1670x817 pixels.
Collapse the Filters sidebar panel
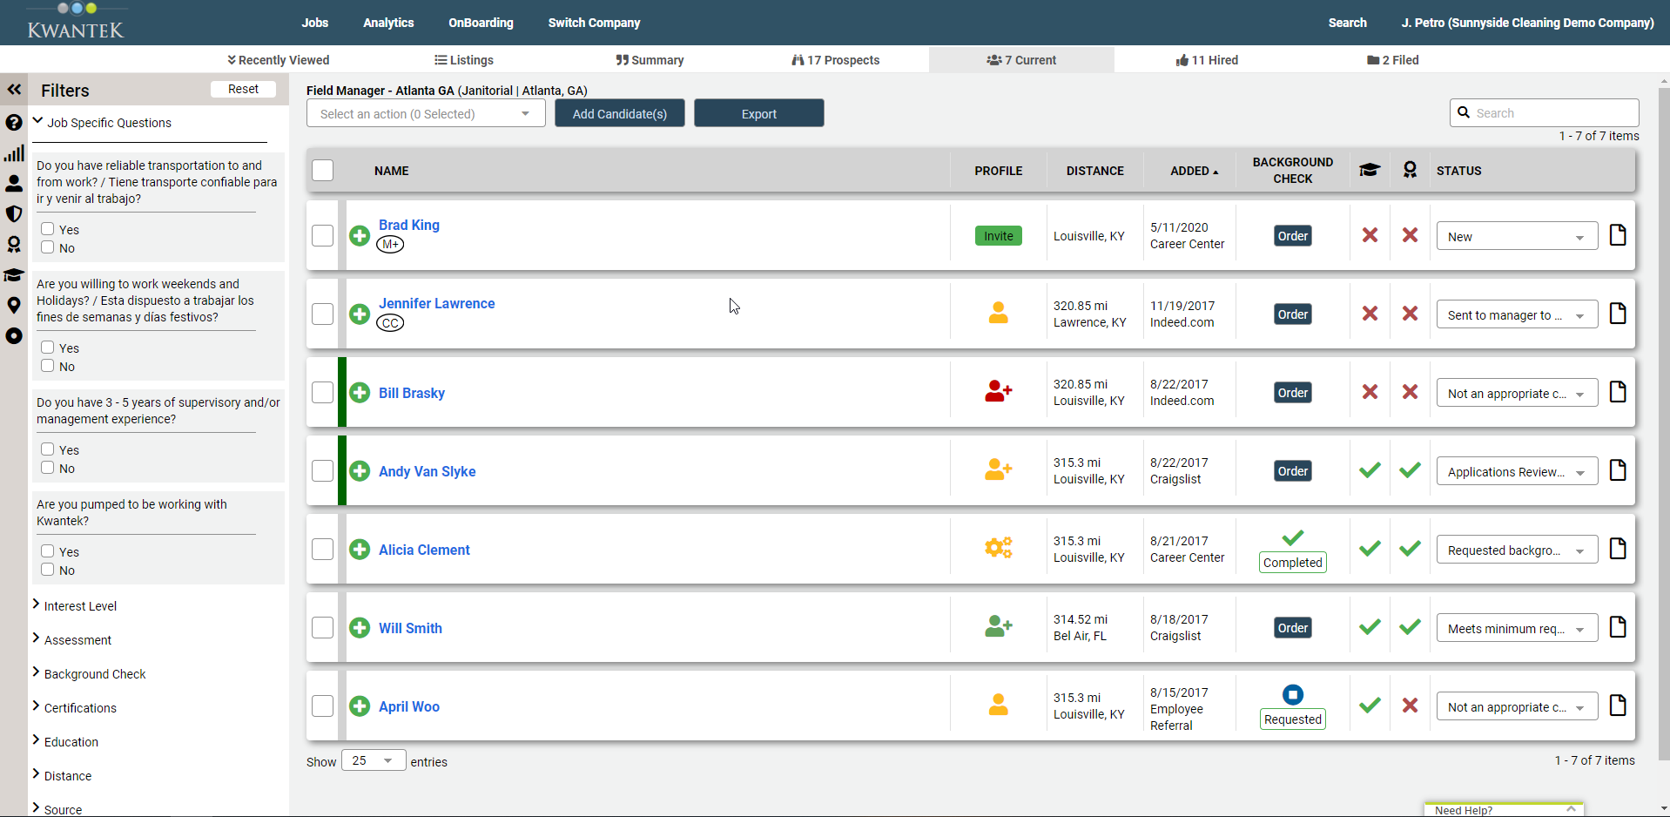pyautogui.click(x=14, y=89)
